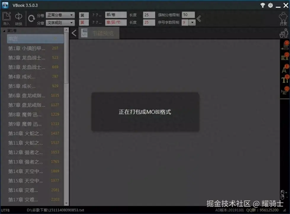Select chapter 第6章 盘龙戒指...
The width and height of the screenshot is (290, 214).
pyautogui.click(x=35, y=95)
